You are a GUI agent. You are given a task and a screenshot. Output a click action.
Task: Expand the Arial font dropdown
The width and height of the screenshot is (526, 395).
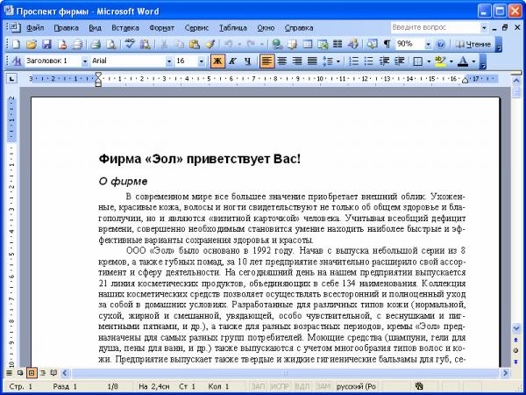169,61
